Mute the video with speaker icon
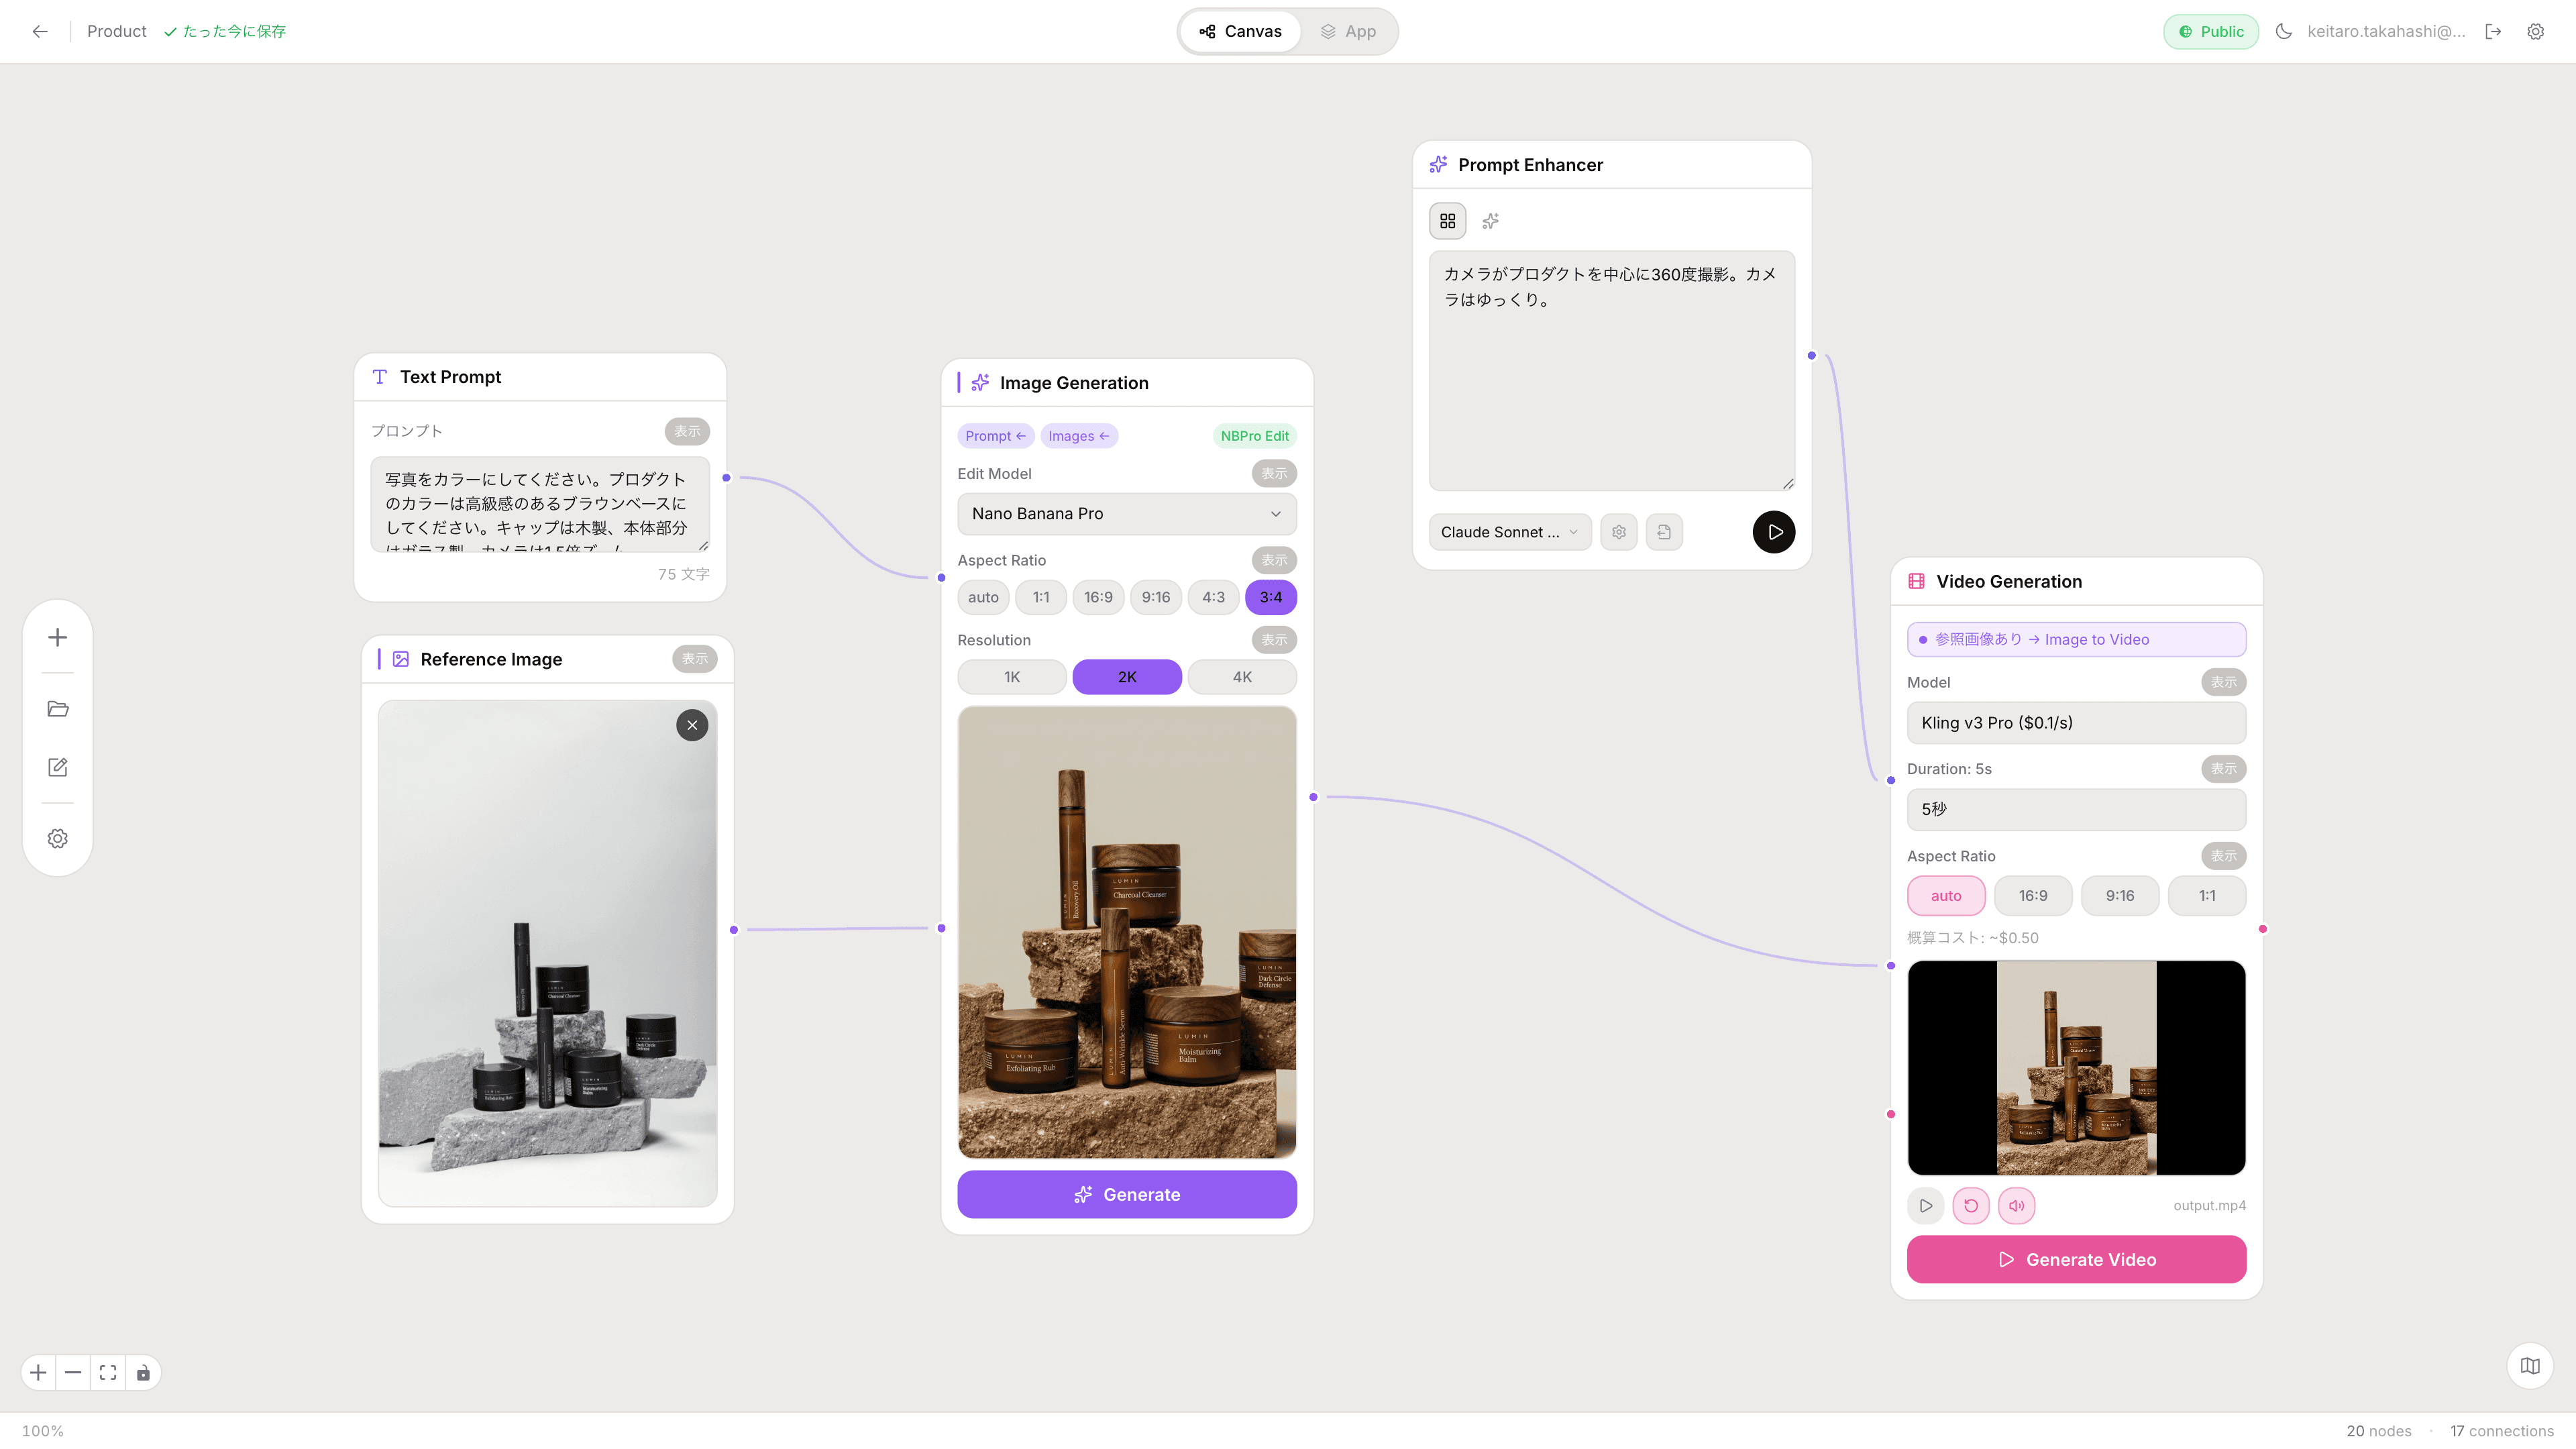The image size is (2576, 1449). click(2016, 1206)
